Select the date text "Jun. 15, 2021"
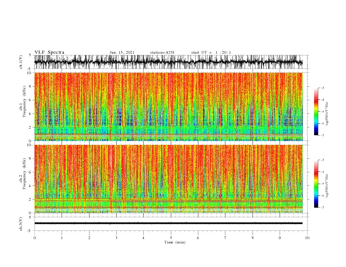346x267 pixels. [122, 52]
